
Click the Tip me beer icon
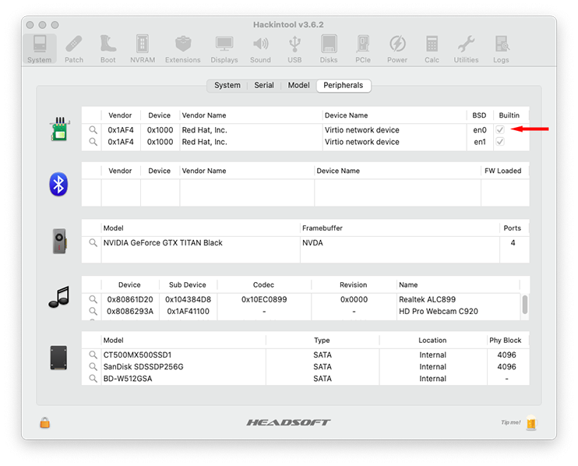click(531, 423)
